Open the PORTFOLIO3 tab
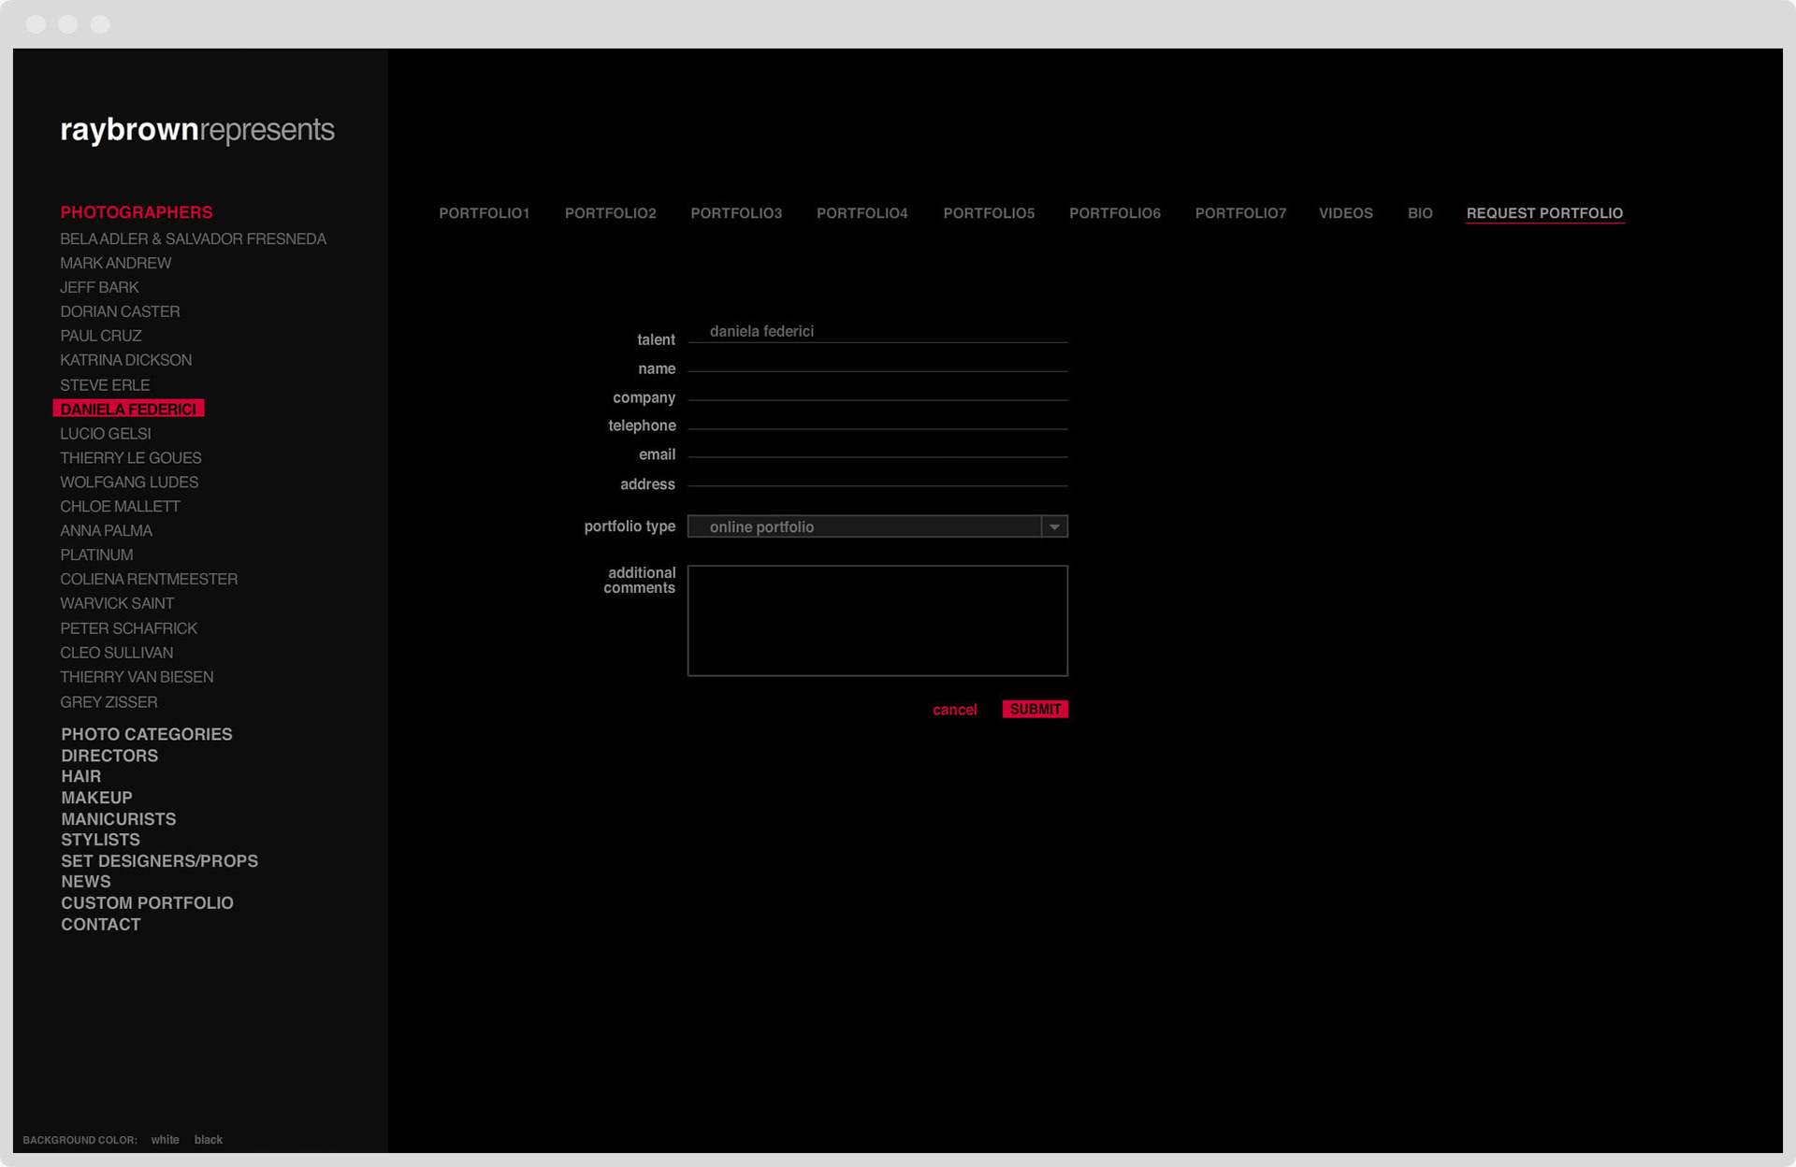This screenshot has width=1796, height=1167. coord(736,213)
